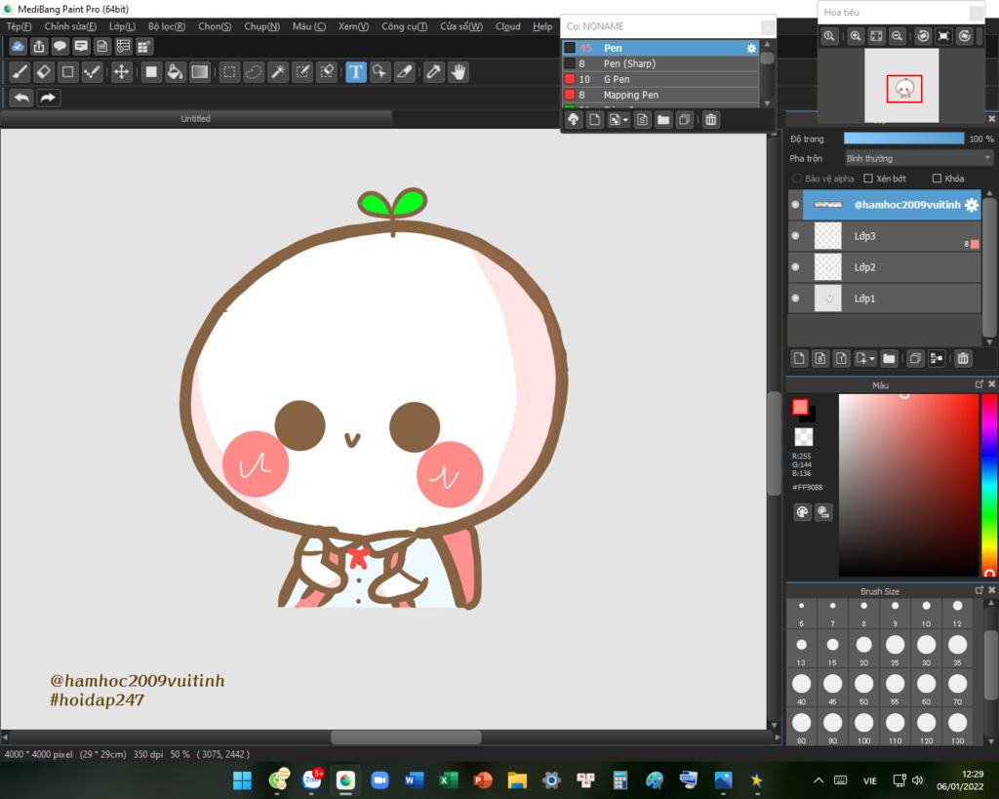The image size is (999, 799).
Task: Delete brush with the brush panel trash icon
Action: [711, 120]
